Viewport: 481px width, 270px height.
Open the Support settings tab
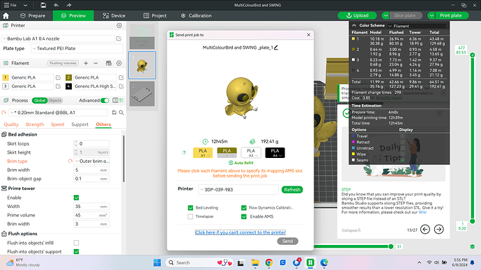point(79,125)
